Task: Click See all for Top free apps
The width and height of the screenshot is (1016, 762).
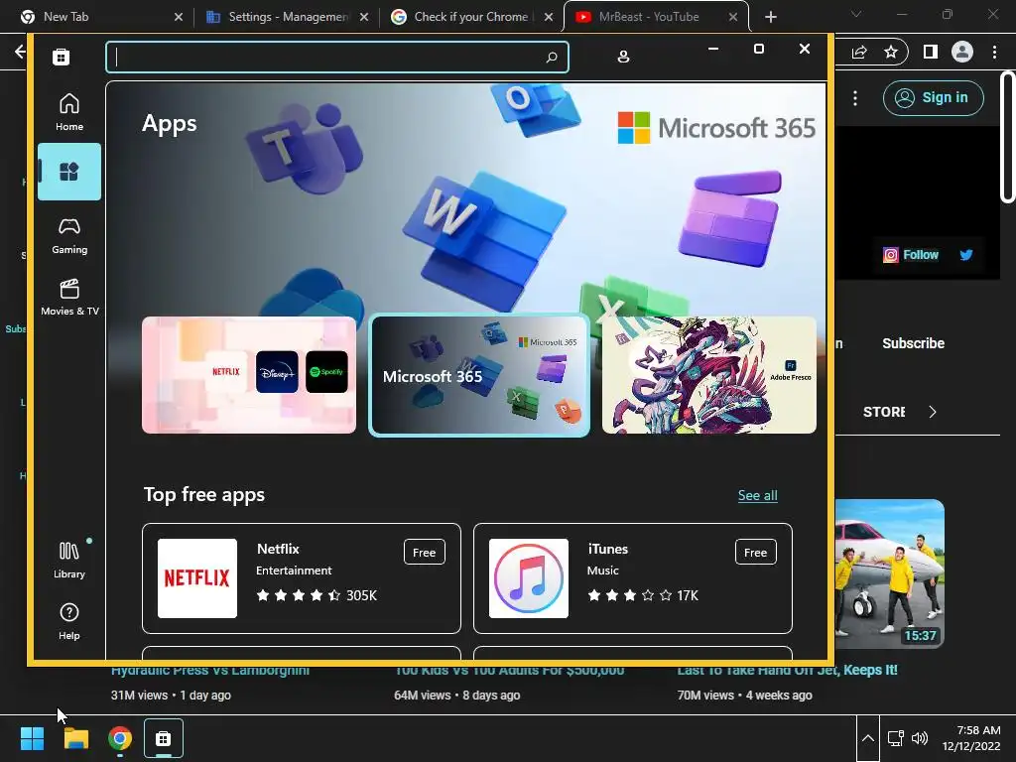Action: pyautogui.click(x=757, y=496)
